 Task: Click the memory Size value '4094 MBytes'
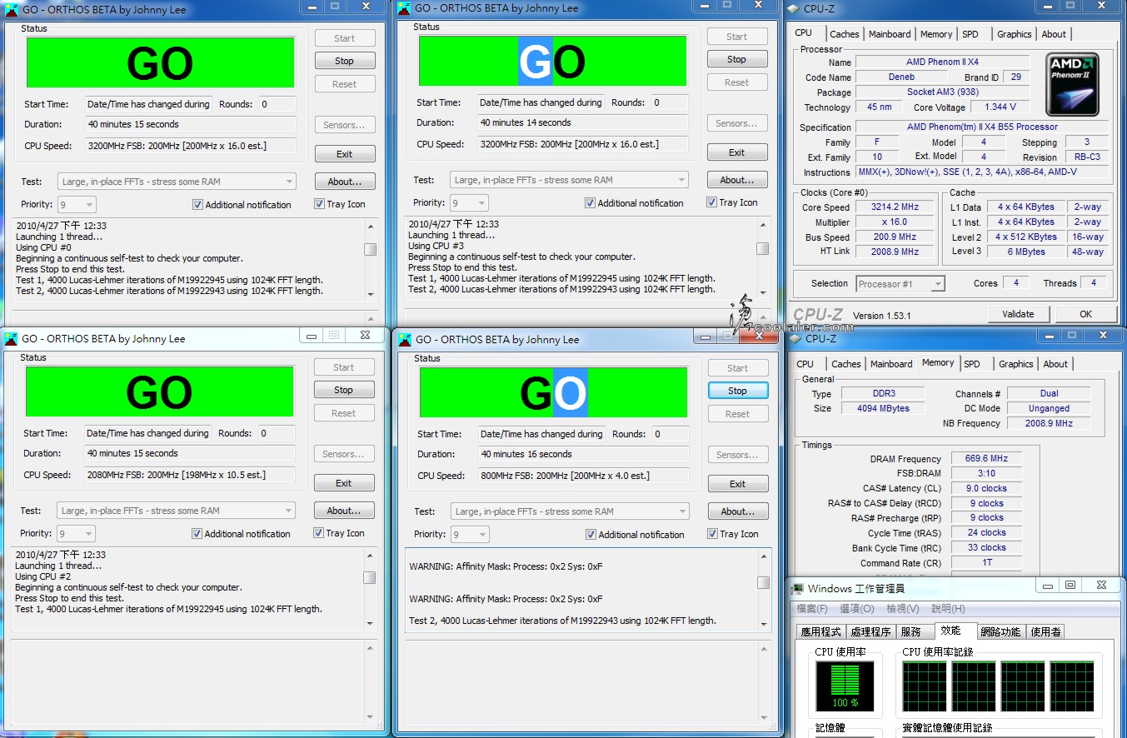(x=883, y=409)
